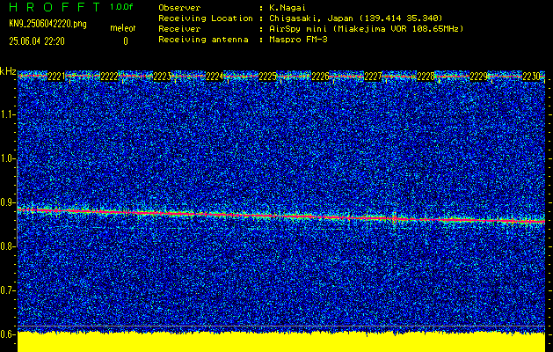Viewport: 553px width, 352px height.
Task: Click the meteor count label
Action: click(x=123, y=28)
